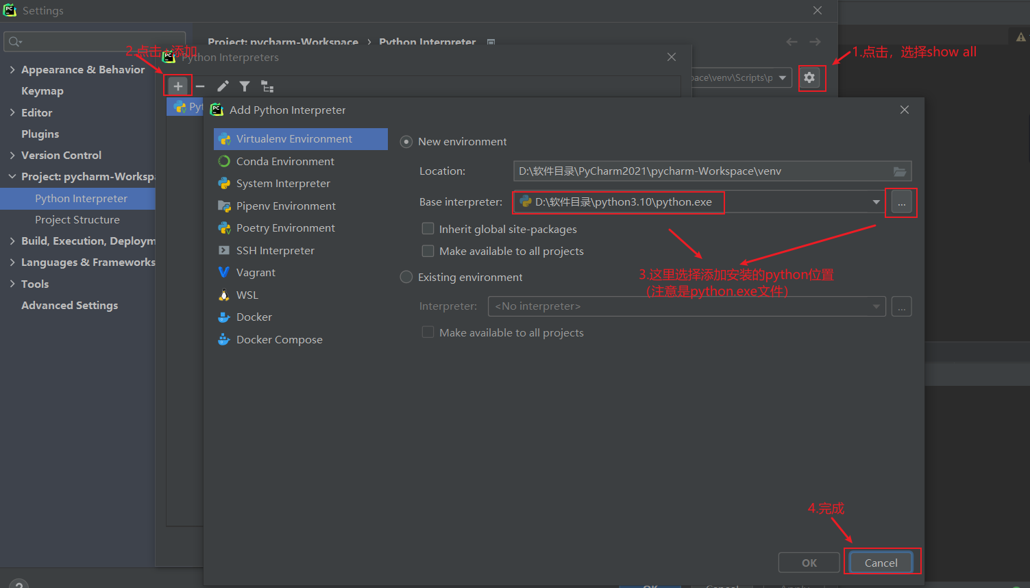The height and width of the screenshot is (588, 1030).
Task: Check Make available to all projects under New environment
Action: click(428, 251)
